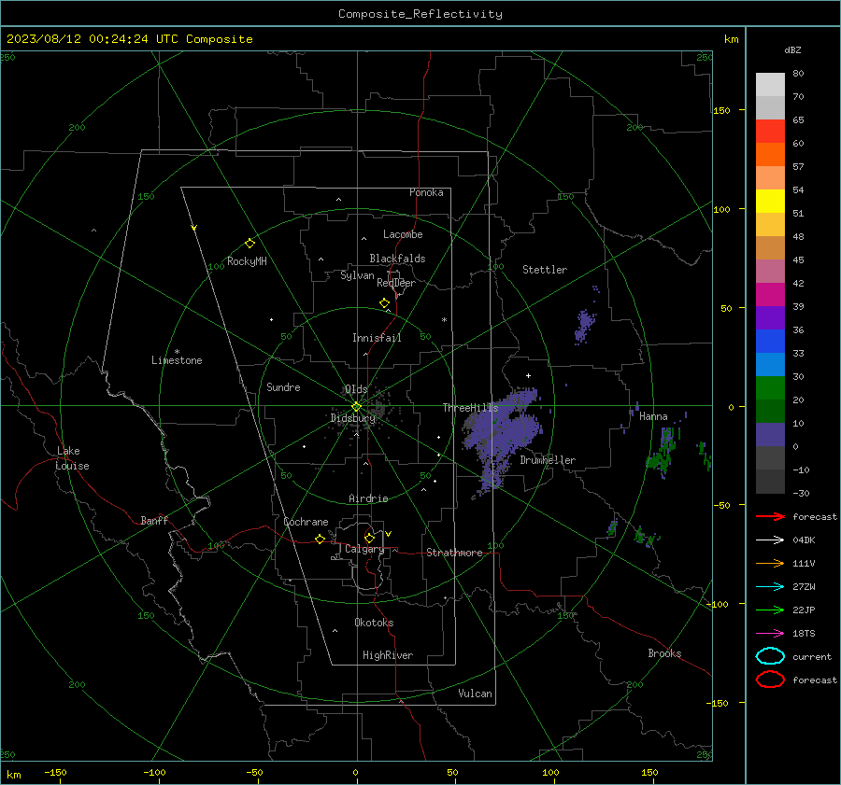Click the Ponoka label

click(426, 192)
